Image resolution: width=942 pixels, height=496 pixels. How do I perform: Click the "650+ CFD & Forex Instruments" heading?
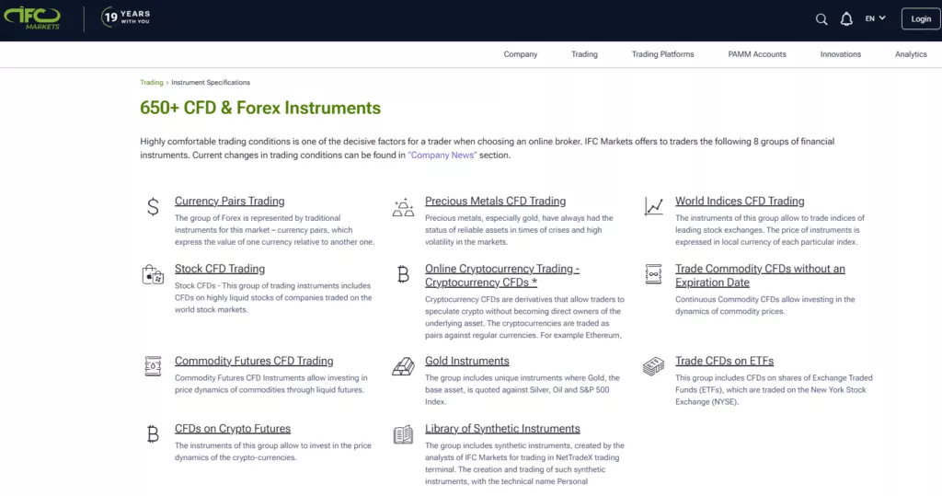[x=260, y=108]
